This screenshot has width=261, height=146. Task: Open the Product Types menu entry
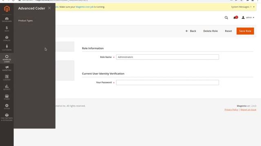[x=25, y=21]
